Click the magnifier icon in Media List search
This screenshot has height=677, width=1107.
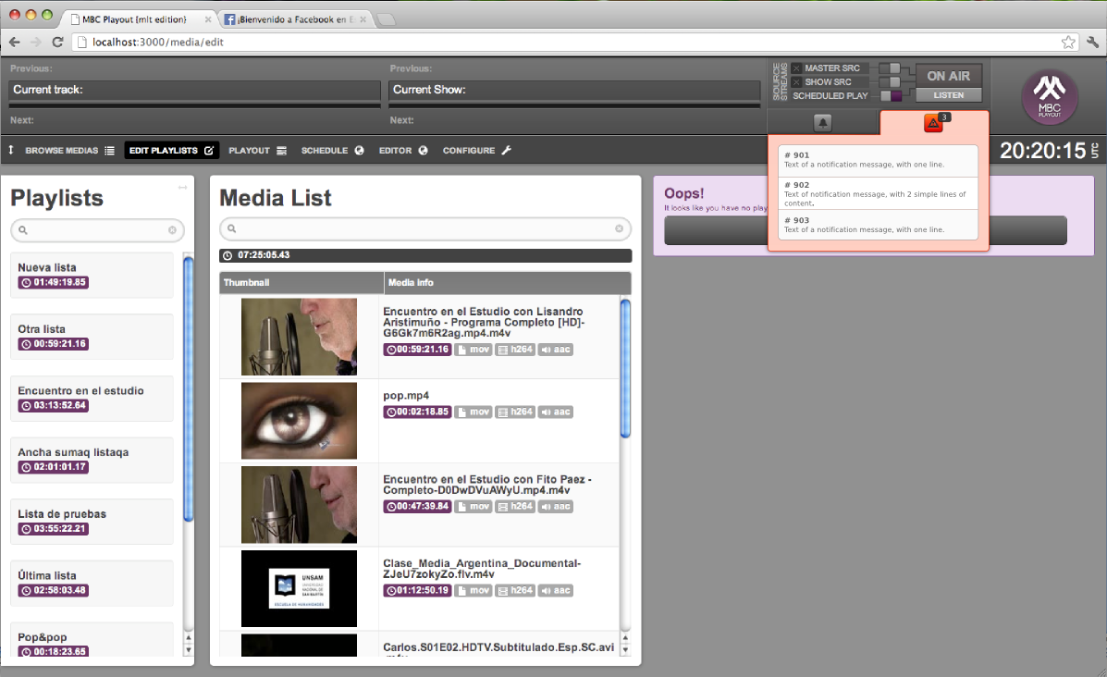(x=231, y=228)
